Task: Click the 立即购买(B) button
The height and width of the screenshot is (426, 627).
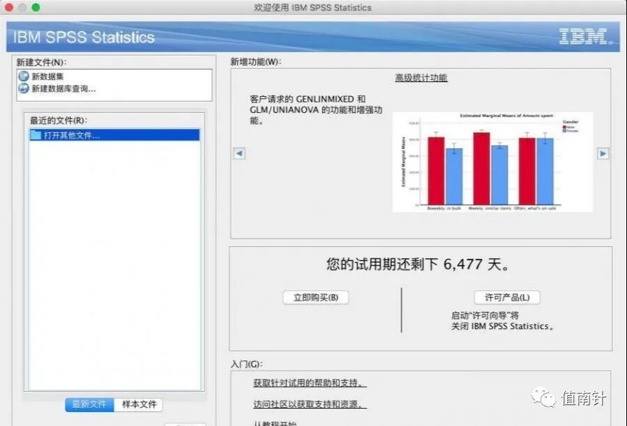Action: click(316, 297)
